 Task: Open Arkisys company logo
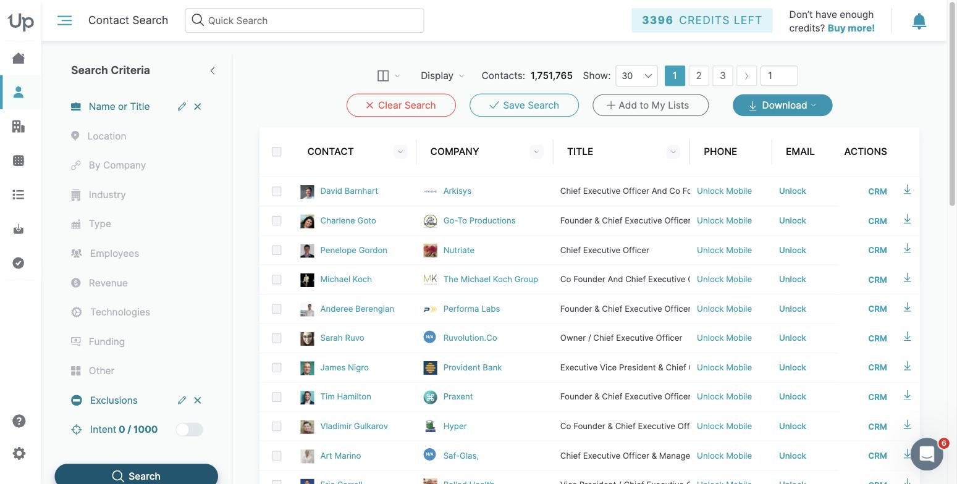pos(430,191)
